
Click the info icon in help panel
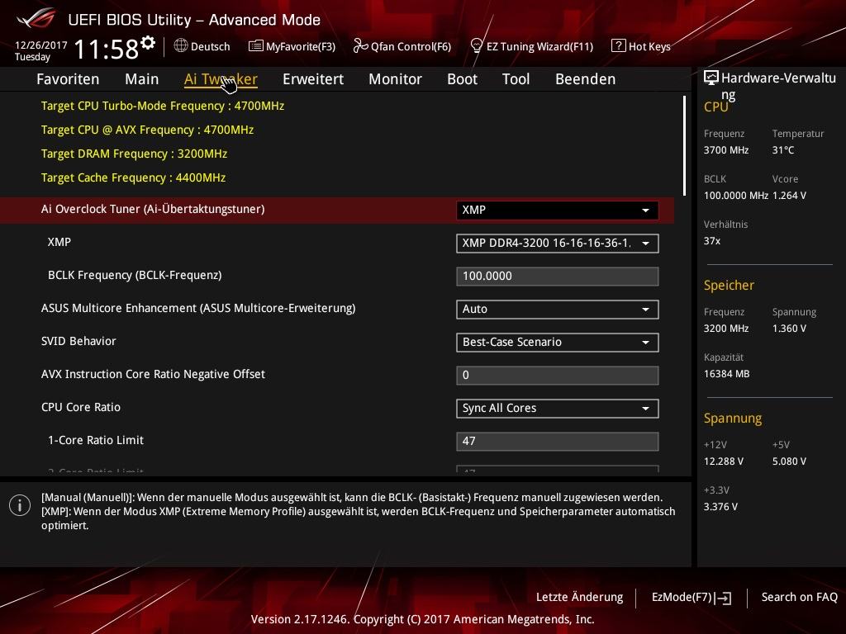[20, 505]
